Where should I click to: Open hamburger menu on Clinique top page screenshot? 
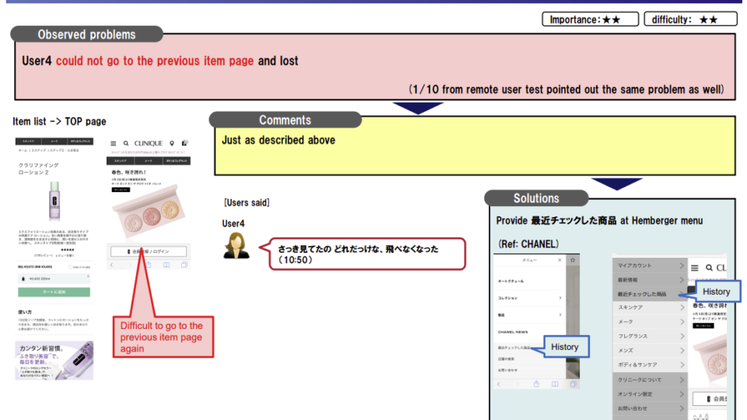point(114,143)
